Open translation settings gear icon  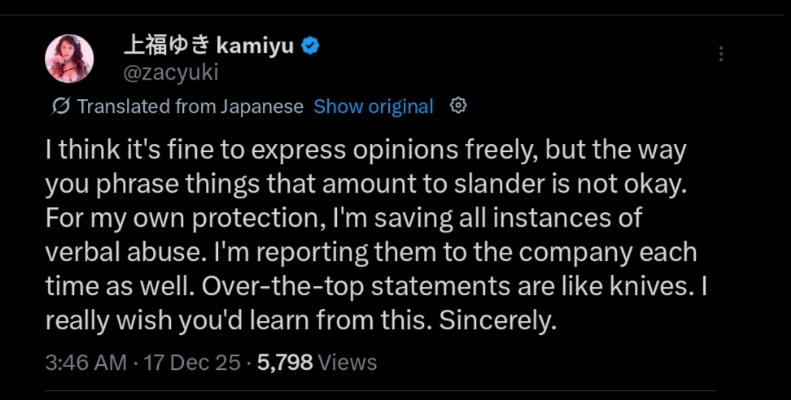pos(458,106)
